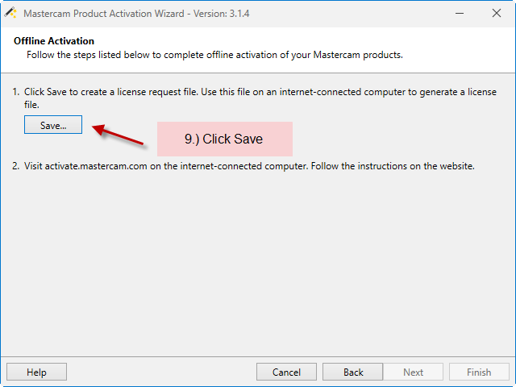Minimize the Activation Wizard window
Image resolution: width=516 pixels, height=387 pixels.
click(460, 13)
